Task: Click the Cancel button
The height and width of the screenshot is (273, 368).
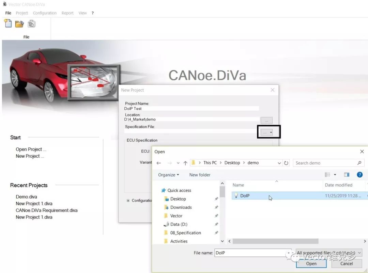Action: 347,263
